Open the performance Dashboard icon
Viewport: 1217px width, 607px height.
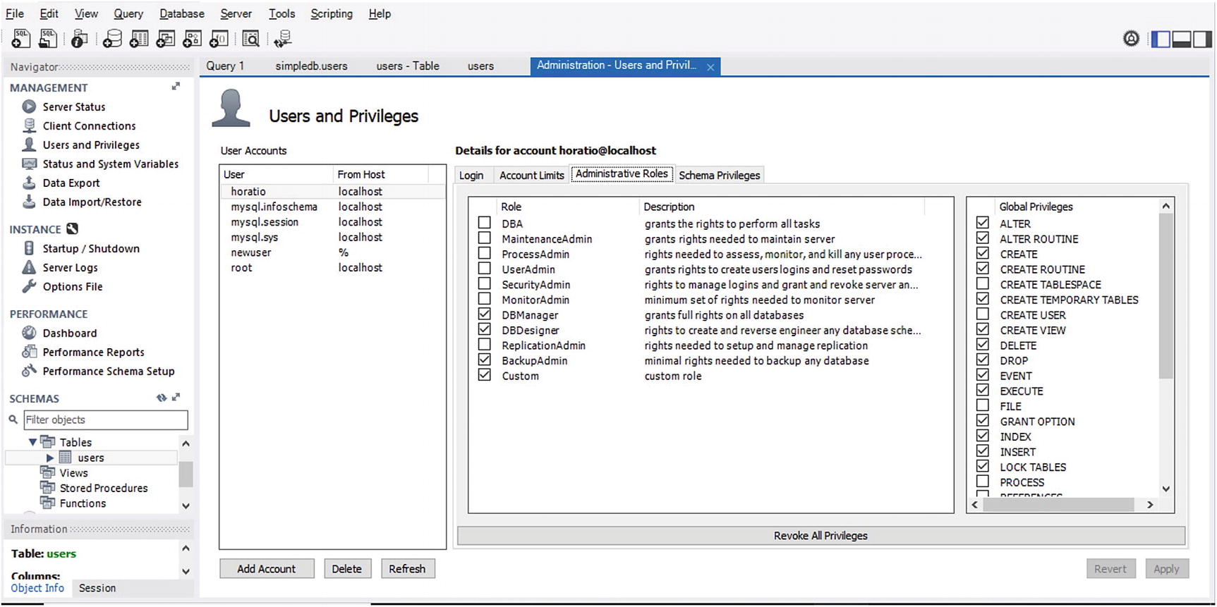point(29,333)
